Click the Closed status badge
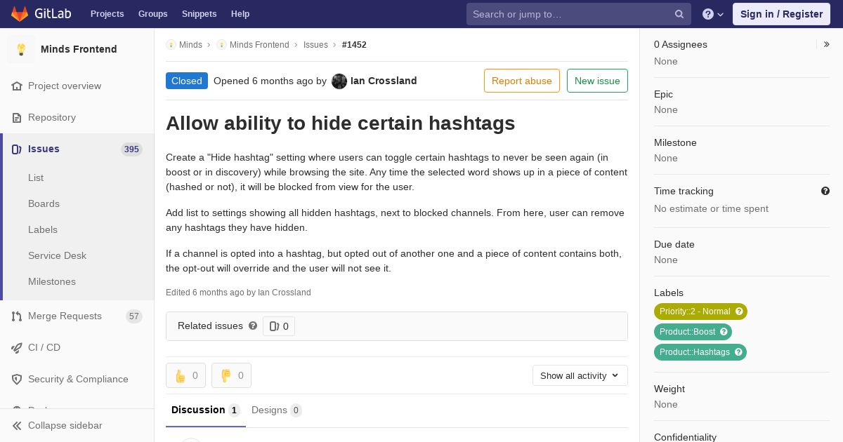 tap(187, 81)
